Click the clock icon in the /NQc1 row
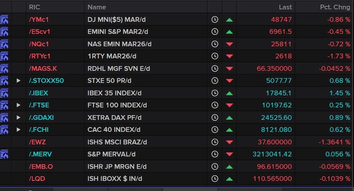354x191 pixels. (215, 44)
